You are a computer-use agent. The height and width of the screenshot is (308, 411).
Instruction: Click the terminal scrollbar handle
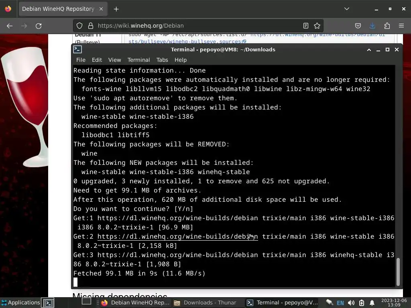(398, 272)
